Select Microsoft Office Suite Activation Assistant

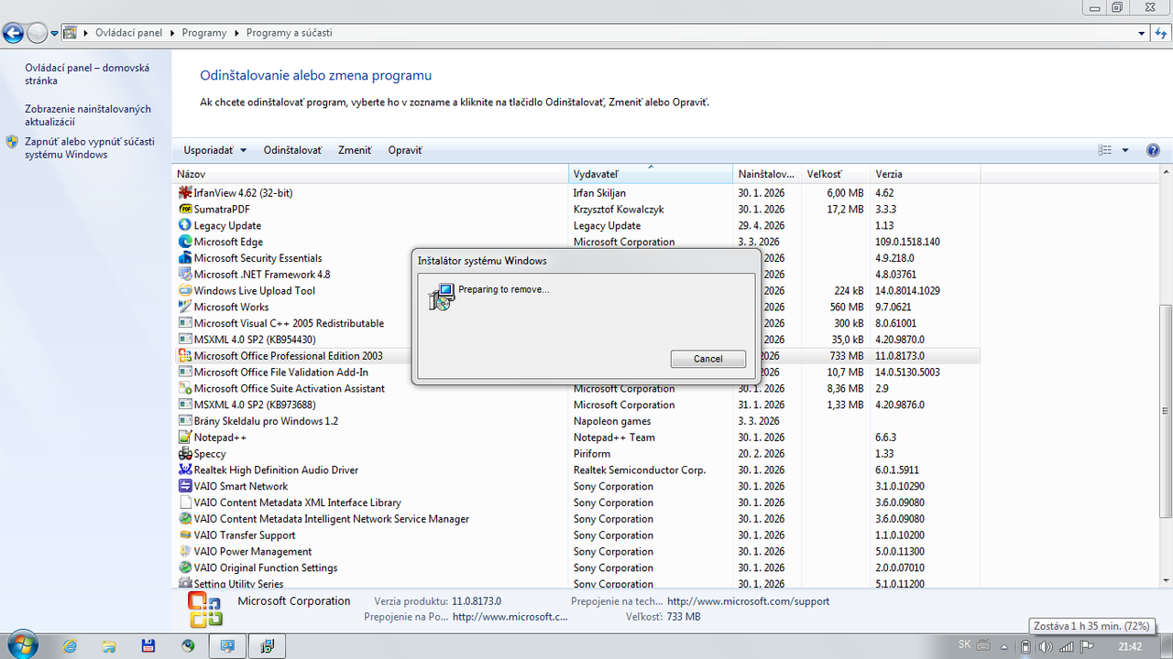click(577, 389)
